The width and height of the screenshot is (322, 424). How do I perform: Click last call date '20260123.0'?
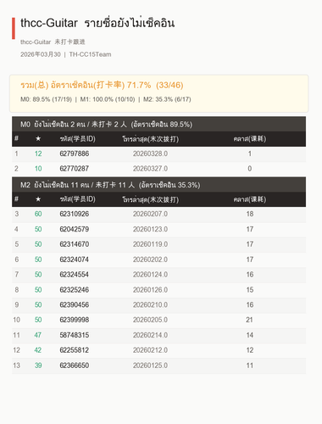pos(150,229)
